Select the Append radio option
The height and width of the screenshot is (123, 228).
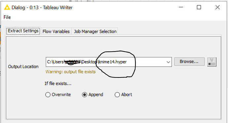(93, 95)
